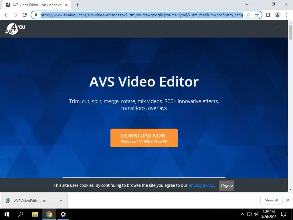293x220 pixels.
Task: View site security lock information
Action: tap(36, 15)
